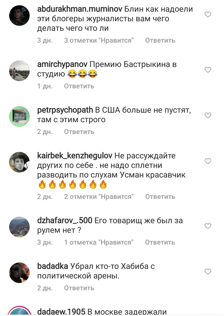Tap the heart beside kairbek_kenzhegulov's comment
The width and height of the screenshot is (224, 316).
point(208,161)
